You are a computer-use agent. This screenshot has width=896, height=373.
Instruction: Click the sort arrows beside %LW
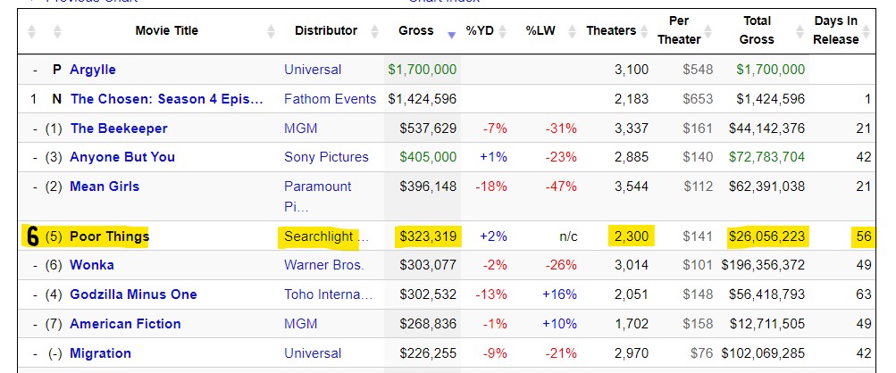(572, 32)
